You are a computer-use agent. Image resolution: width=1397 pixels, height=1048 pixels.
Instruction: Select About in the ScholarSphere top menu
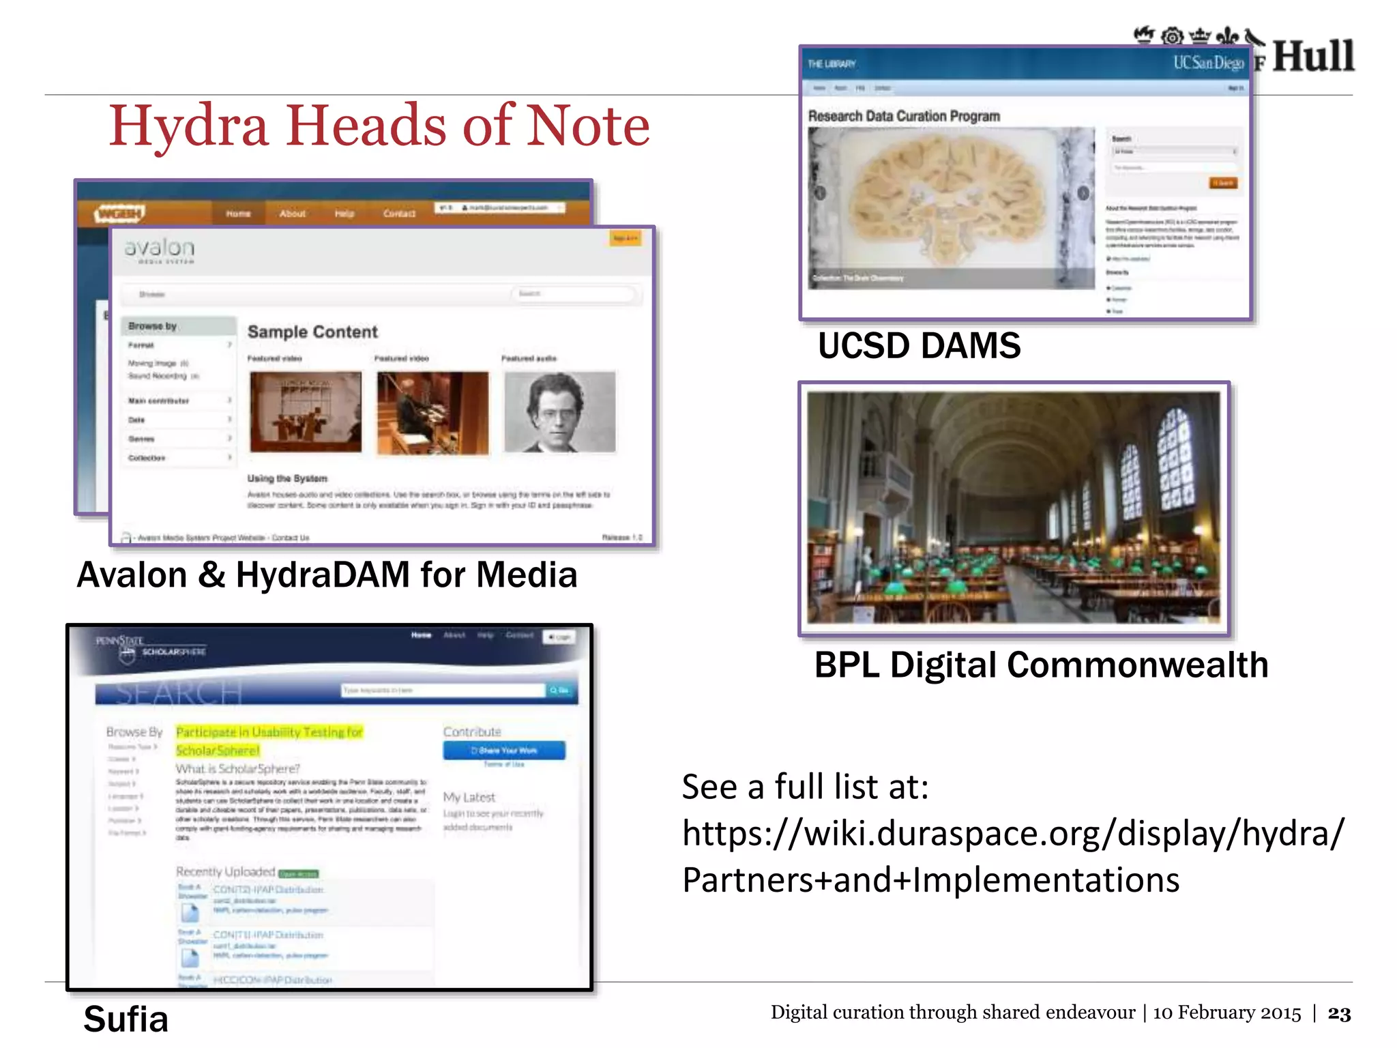(x=454, y=635)
